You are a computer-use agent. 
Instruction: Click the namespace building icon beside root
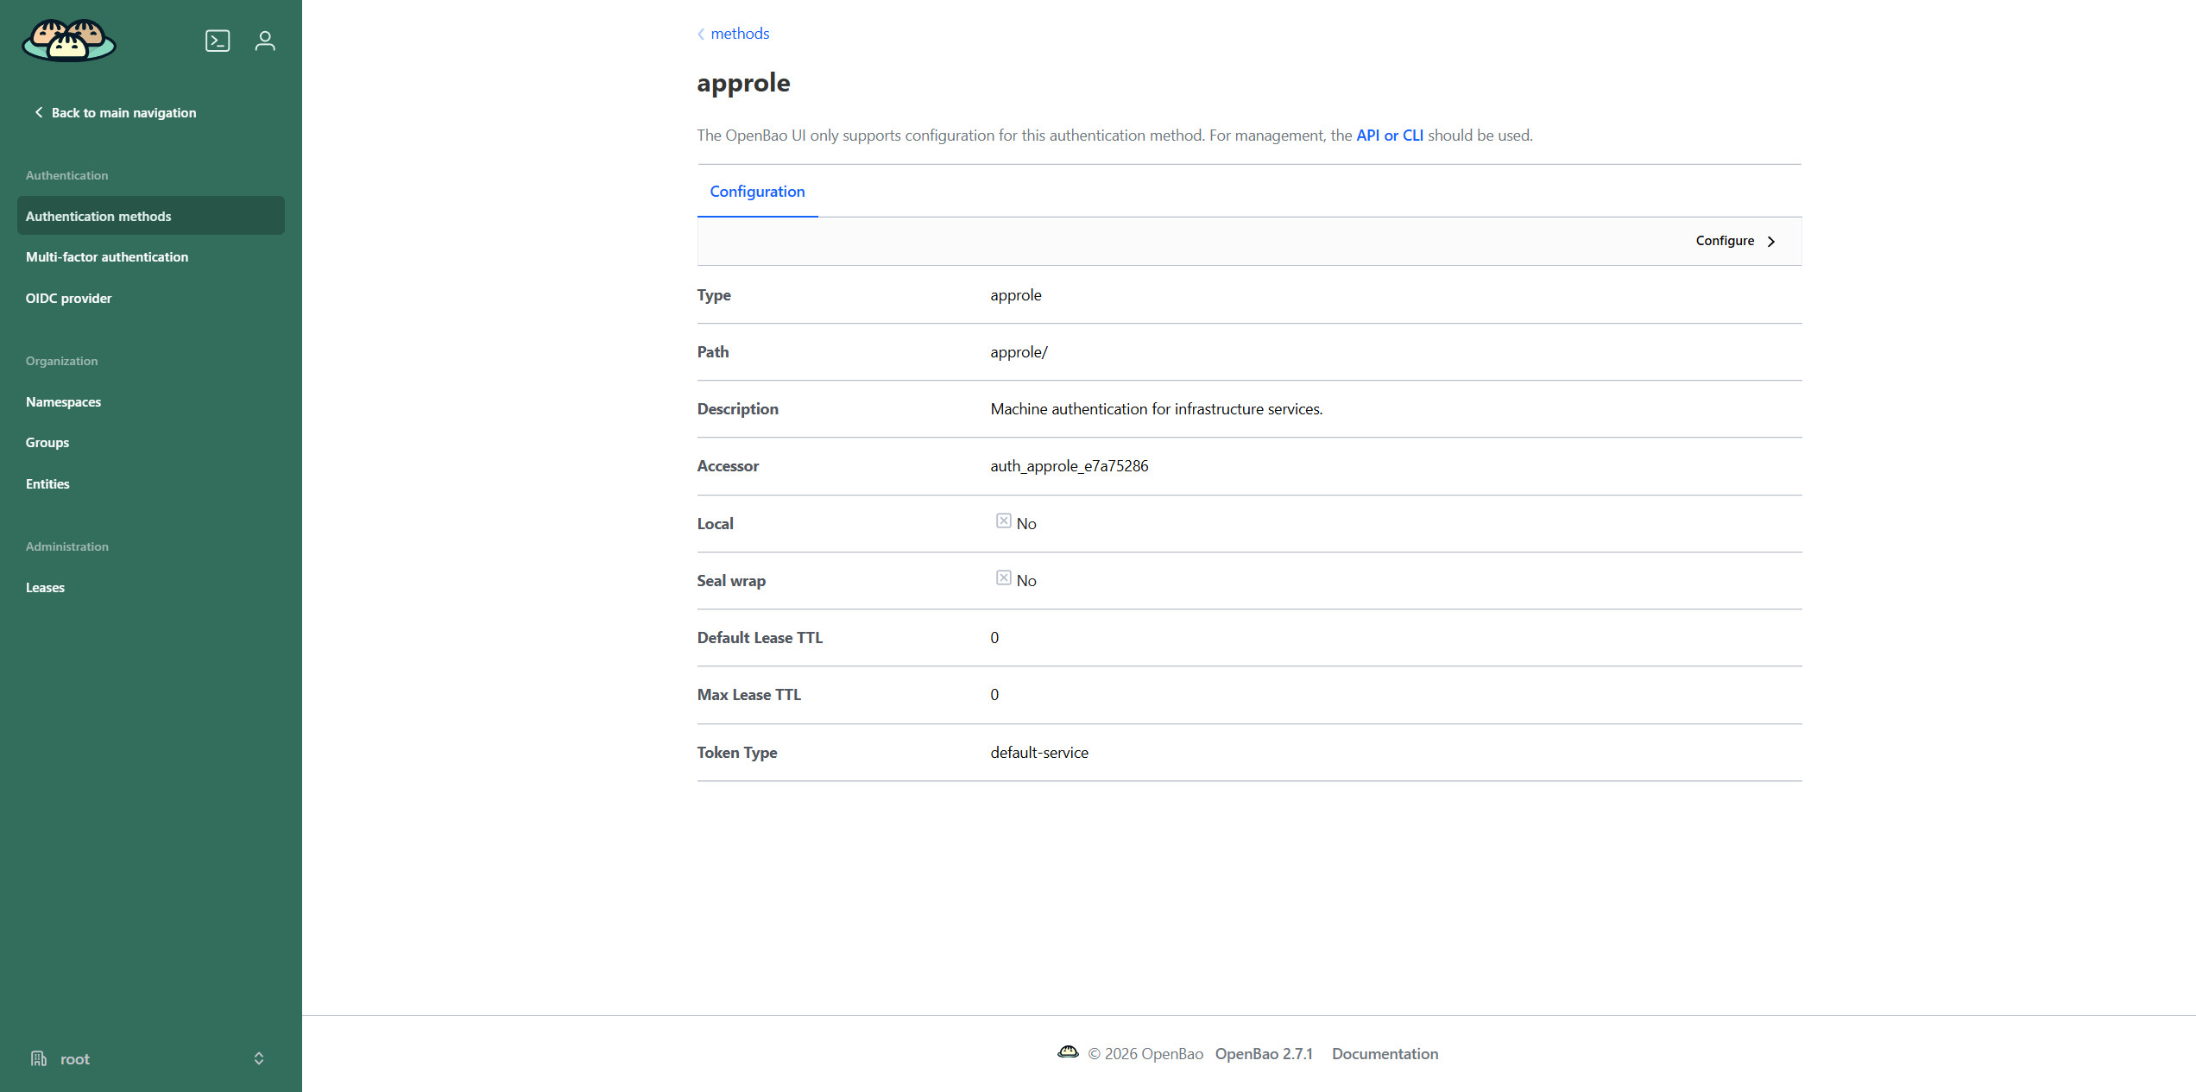coord(39,1058)
